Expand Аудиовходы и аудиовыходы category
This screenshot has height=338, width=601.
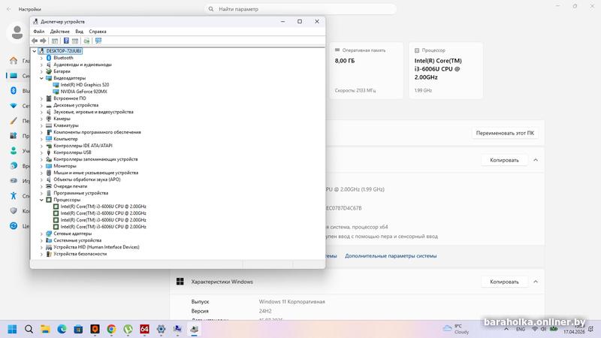(41, 65)
